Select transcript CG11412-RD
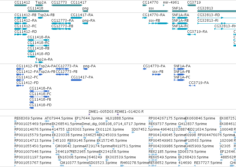 pos(21,34)
